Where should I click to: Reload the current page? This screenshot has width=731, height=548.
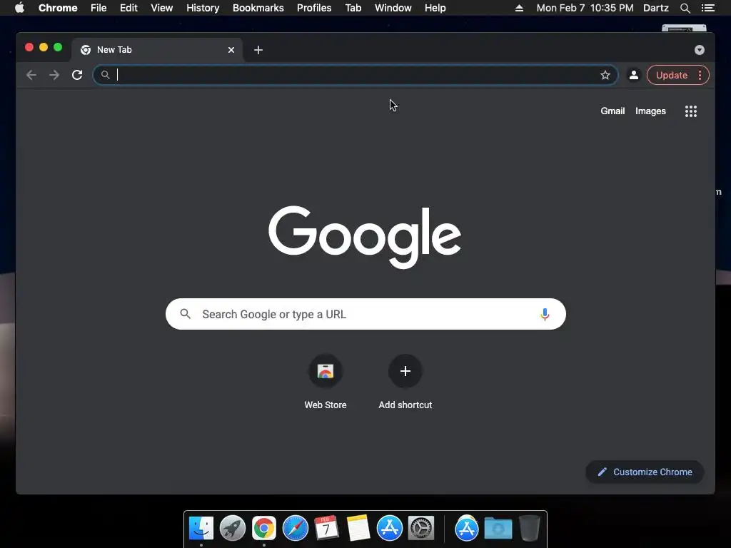(x=77, y=75)
